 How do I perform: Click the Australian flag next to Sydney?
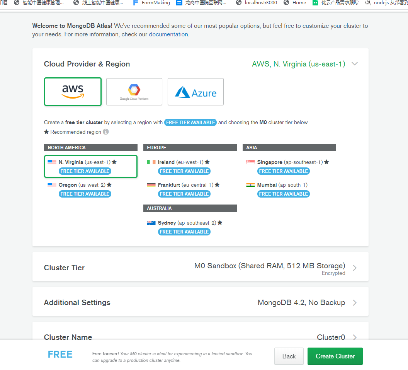(x=151, y=223)
